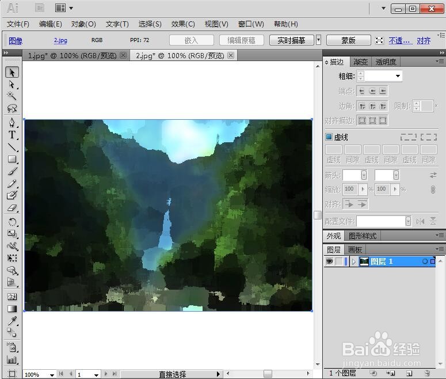This screenshot has height=379, width=446.
Task: Switch to the 画板 panel tab
Action: (x=355, y=250)
